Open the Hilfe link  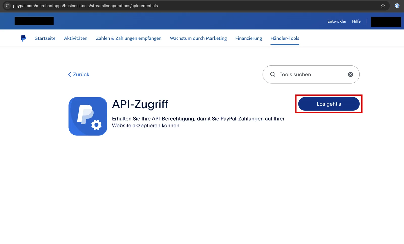coord(356,21)
